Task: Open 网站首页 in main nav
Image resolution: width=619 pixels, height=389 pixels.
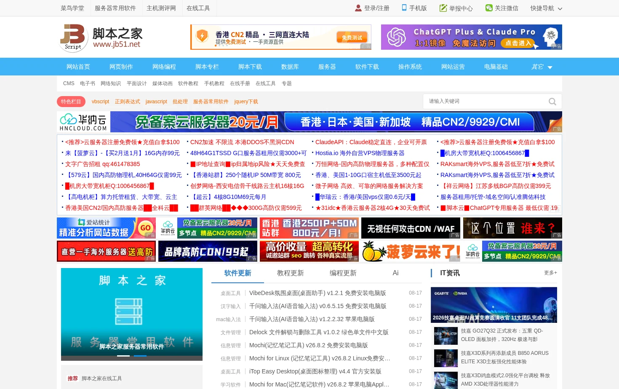Action: (x=78, y=67)
